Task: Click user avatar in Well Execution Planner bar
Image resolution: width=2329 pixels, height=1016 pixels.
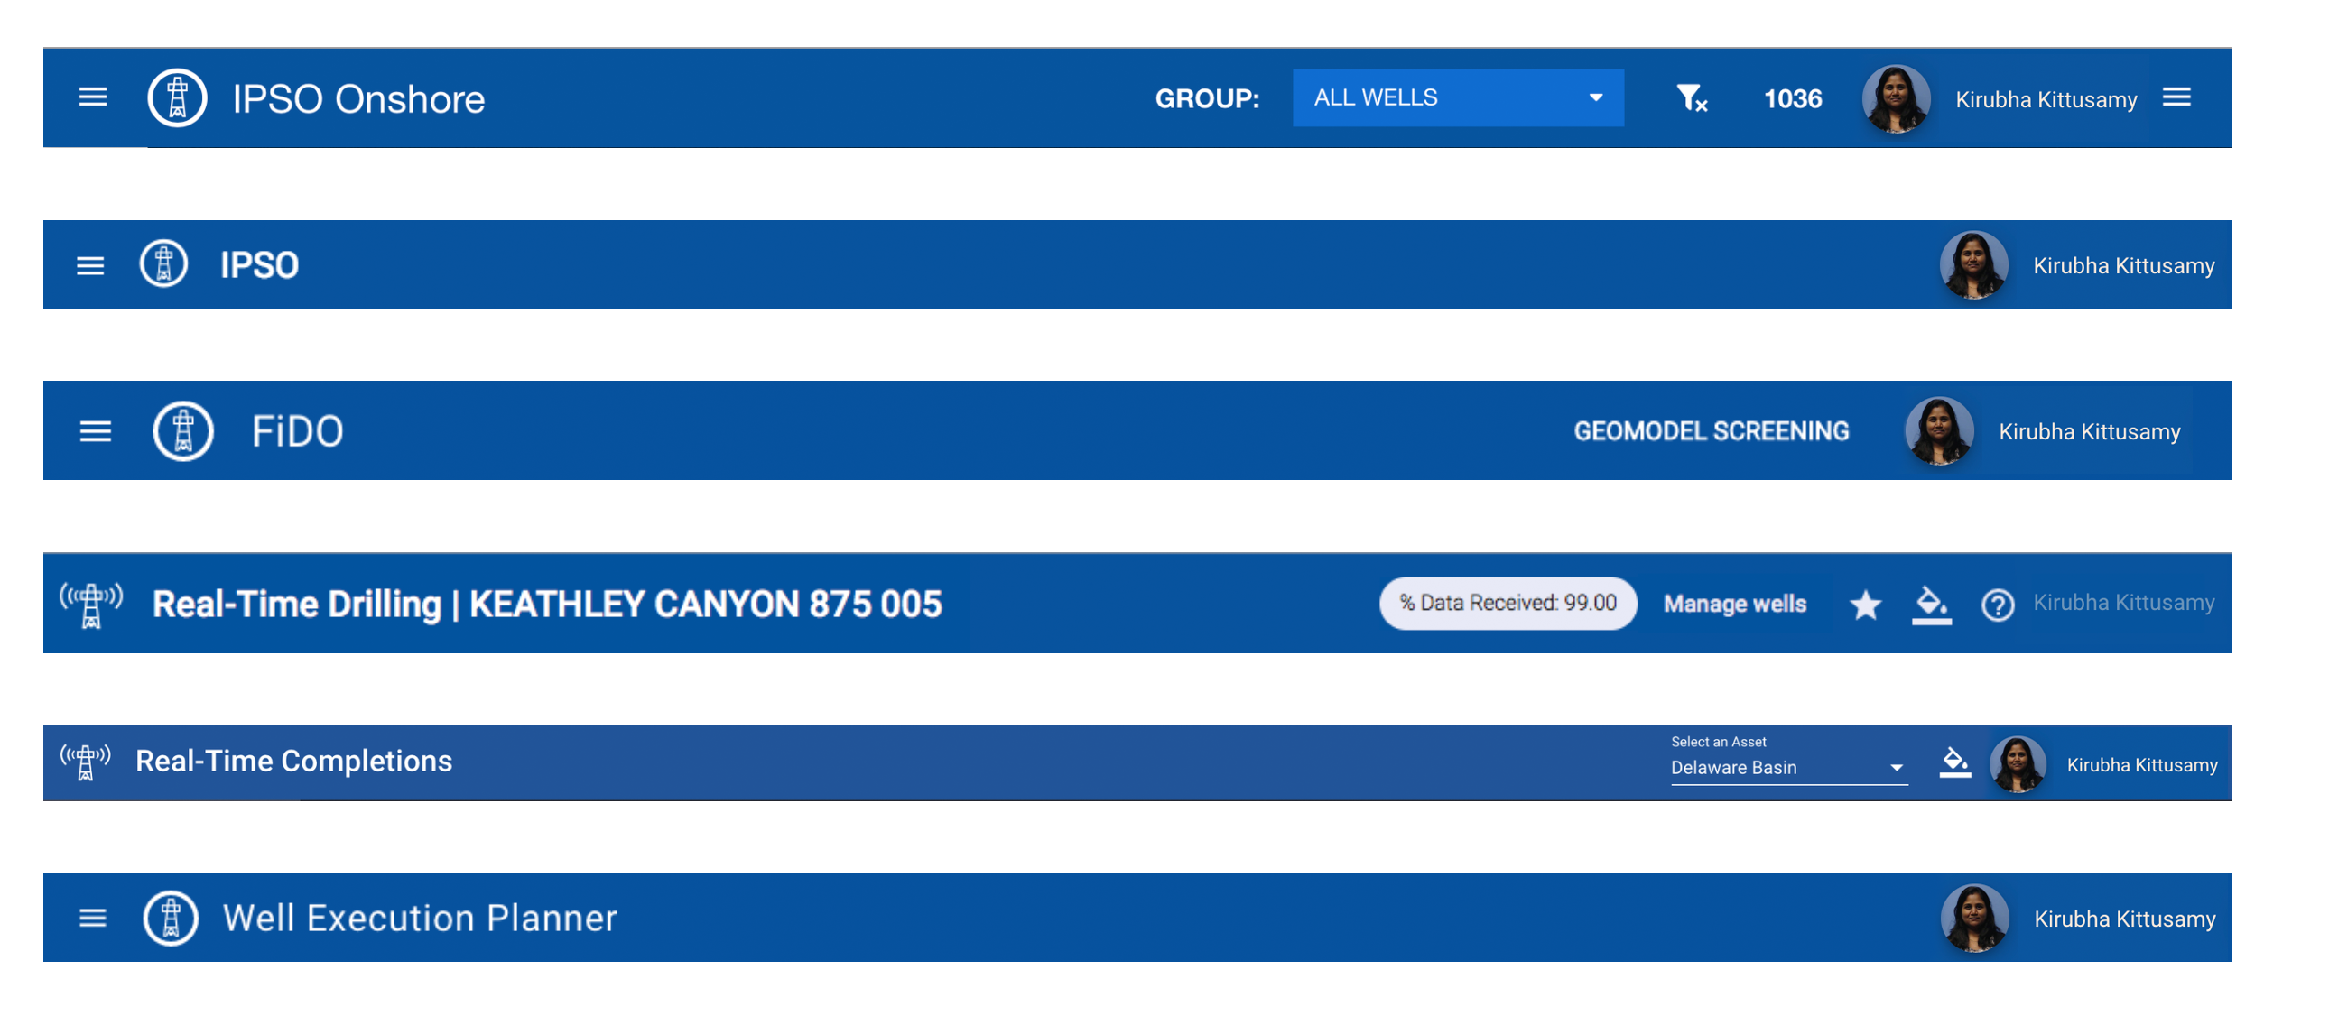Action: click(x=1973, y=918)
